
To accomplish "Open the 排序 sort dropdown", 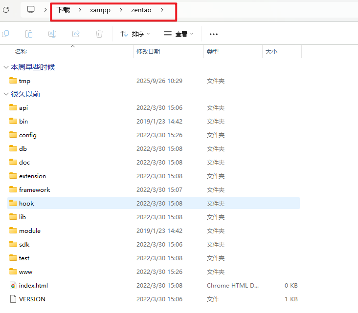I will tap(135, 34).
